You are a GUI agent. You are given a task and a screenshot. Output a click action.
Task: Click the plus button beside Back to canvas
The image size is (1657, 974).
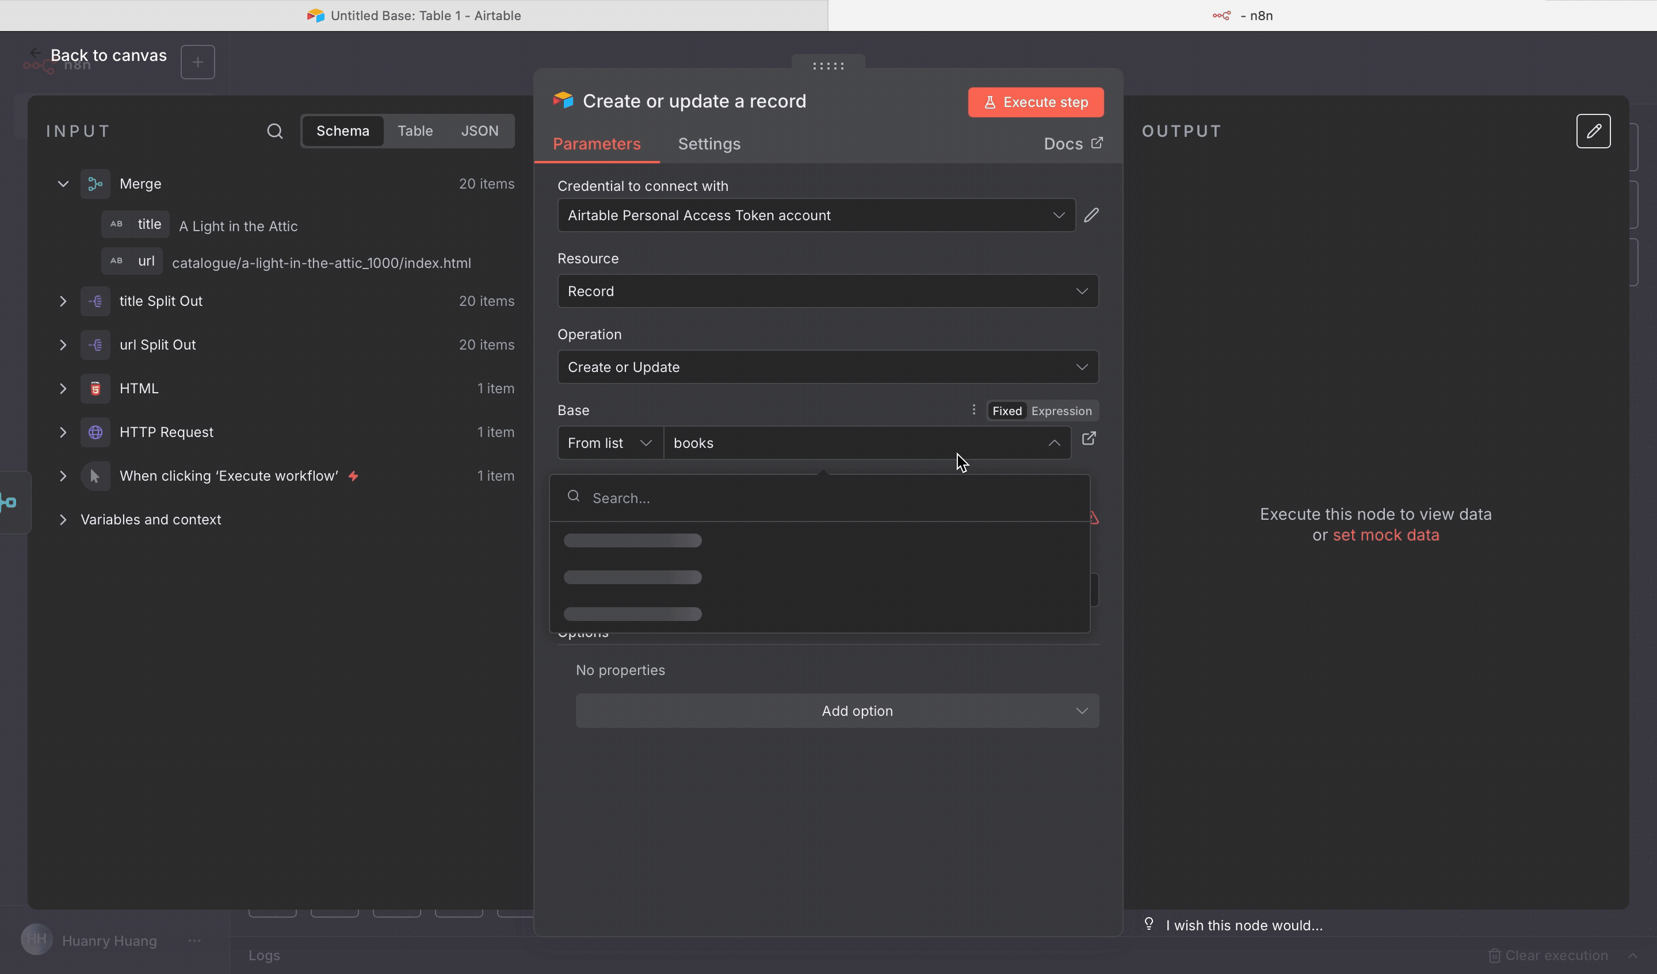[x=198, y=62]
